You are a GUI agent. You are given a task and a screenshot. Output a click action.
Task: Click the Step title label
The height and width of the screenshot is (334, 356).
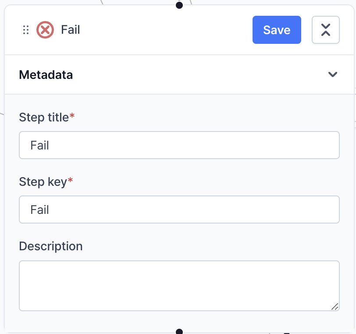coord(44,117)
